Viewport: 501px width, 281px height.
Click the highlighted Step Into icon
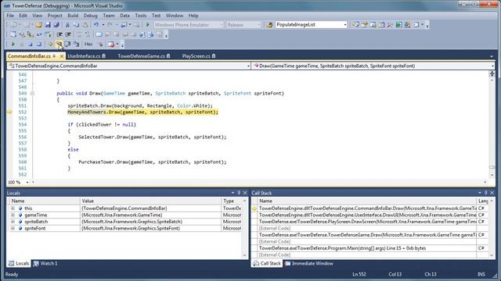click(x=59, y=44)
